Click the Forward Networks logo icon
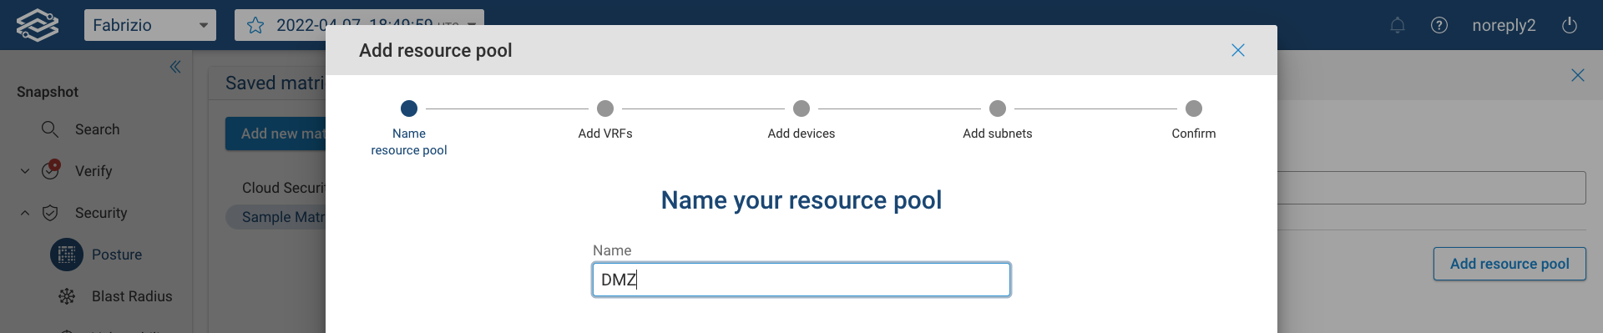The width and height of the screenshot is (1603, 333). click(38, 25)
